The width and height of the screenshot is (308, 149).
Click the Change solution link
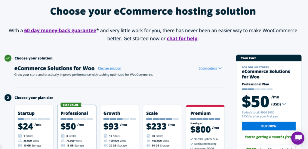coord(109,68)
